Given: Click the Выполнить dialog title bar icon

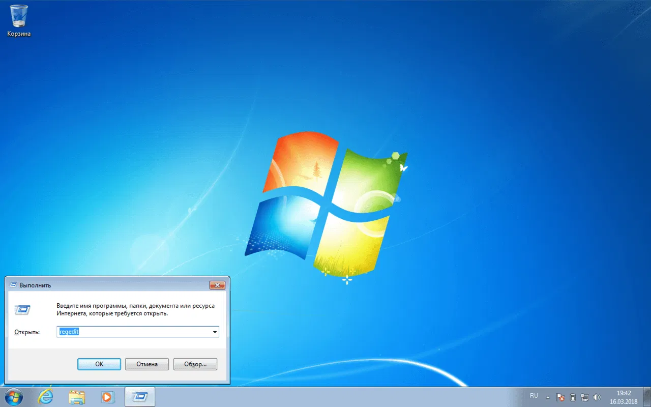Looking at the screenshot, I should point(13,285).
